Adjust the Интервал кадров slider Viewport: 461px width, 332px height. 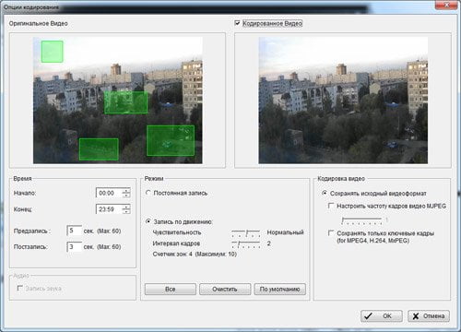[246, 244]
